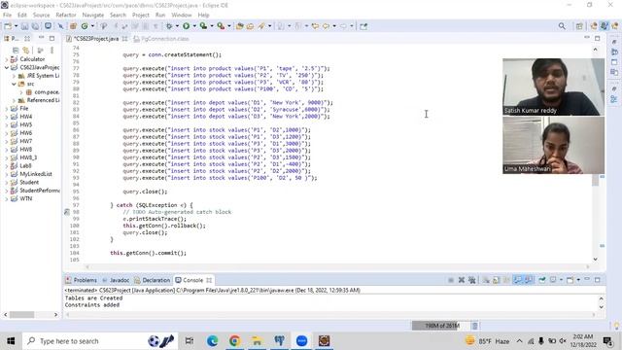
Task: Go to Last Edit Location arrow
Action: (x=315, y=26)
